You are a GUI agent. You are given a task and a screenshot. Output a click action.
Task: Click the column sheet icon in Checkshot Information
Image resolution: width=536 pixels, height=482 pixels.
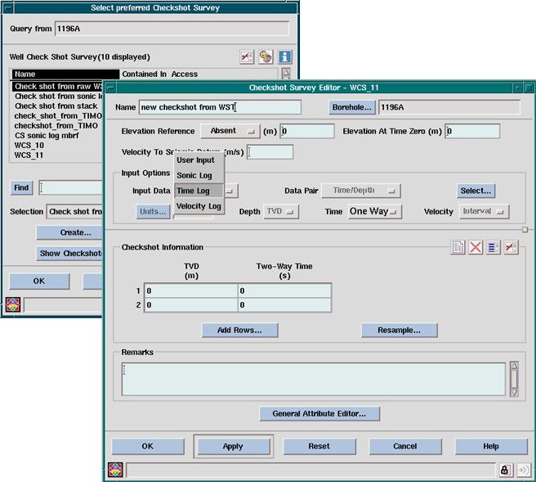point(458,247)
